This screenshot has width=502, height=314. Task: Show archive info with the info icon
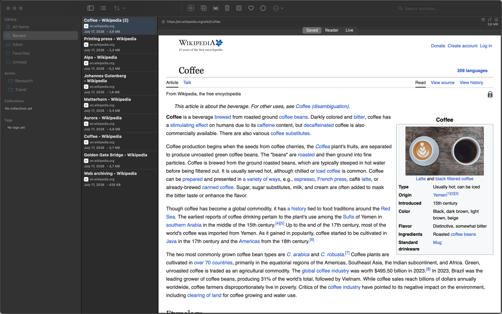(x=496, y=19)
